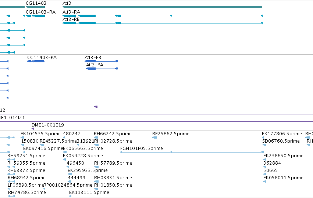Screen dimensions: 313x198
Task: Select the CG11403-PA protein feature
Action: pos(36,61)
